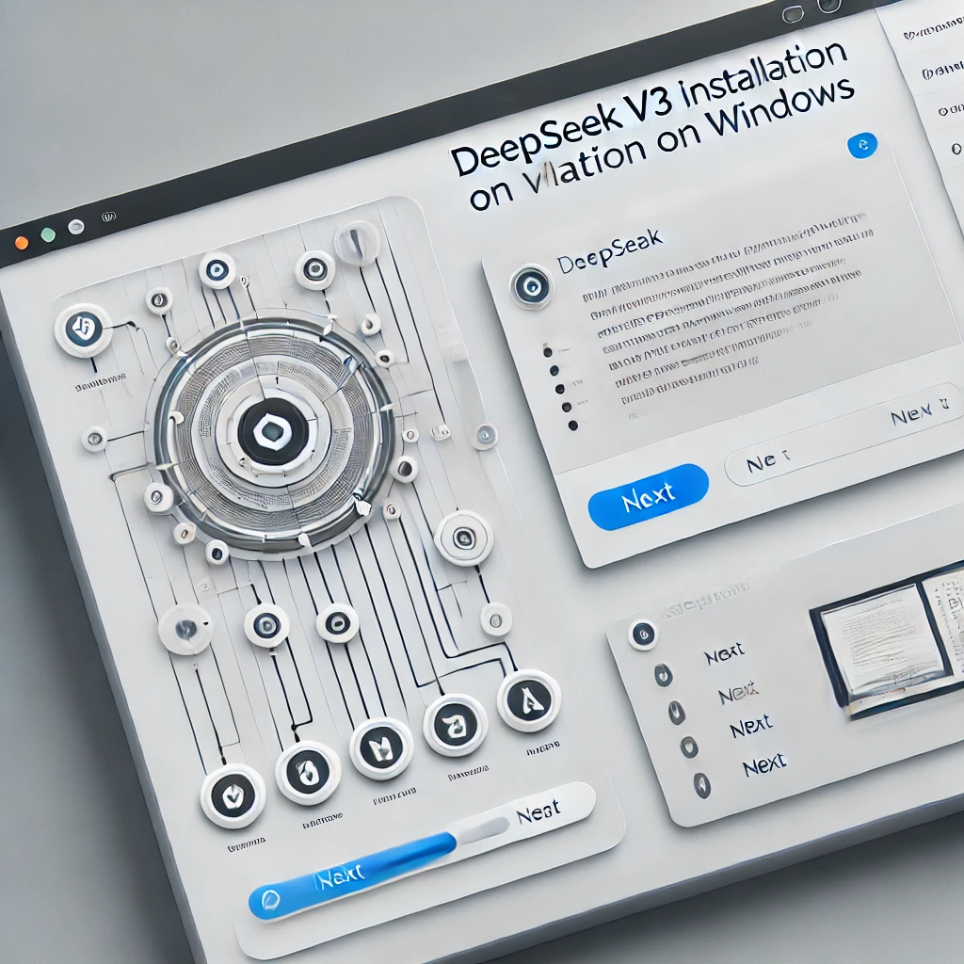Select the first Next row in lower-right list
The height and width of the screenshot is (964, 964).
(724, 654)
